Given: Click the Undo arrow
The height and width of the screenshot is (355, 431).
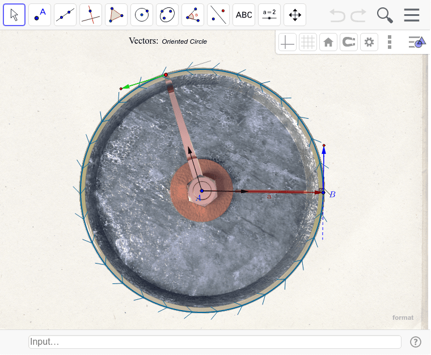Looking at the screenshot, I should point(337,15).
